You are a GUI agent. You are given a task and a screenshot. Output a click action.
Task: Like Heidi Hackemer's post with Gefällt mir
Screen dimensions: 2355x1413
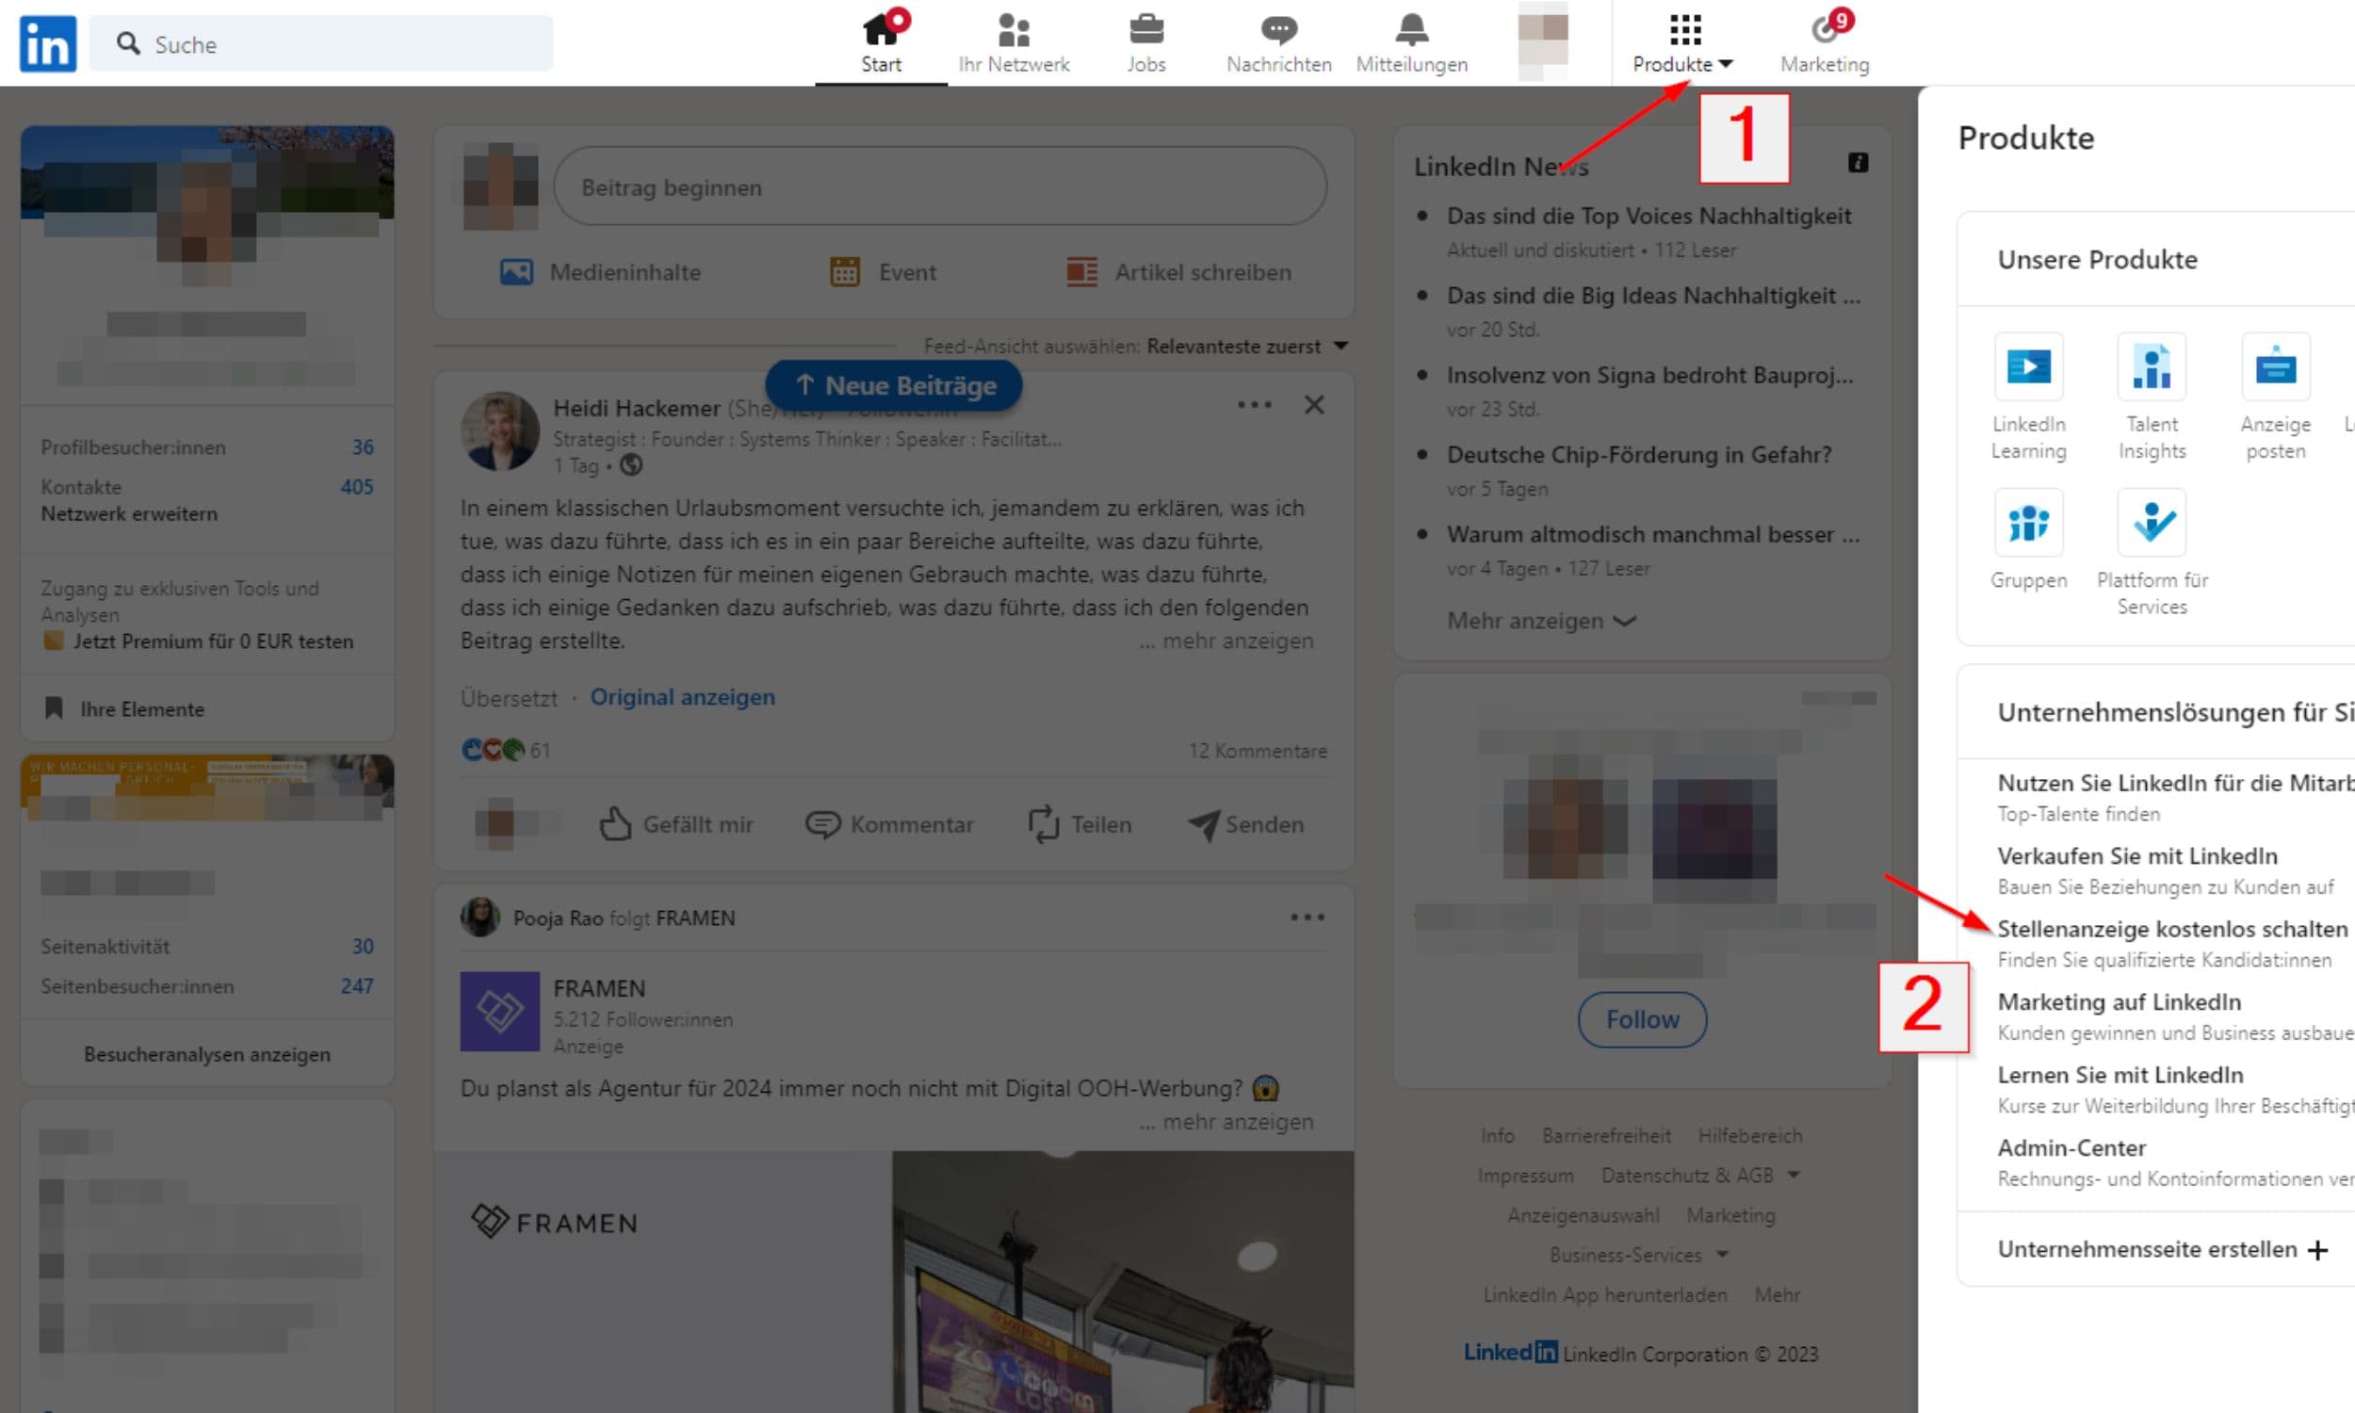pos(675,824)
